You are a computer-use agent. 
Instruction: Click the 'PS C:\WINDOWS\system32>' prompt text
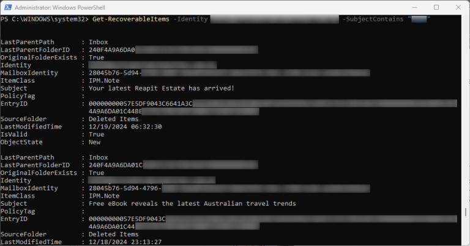point(45,19)
